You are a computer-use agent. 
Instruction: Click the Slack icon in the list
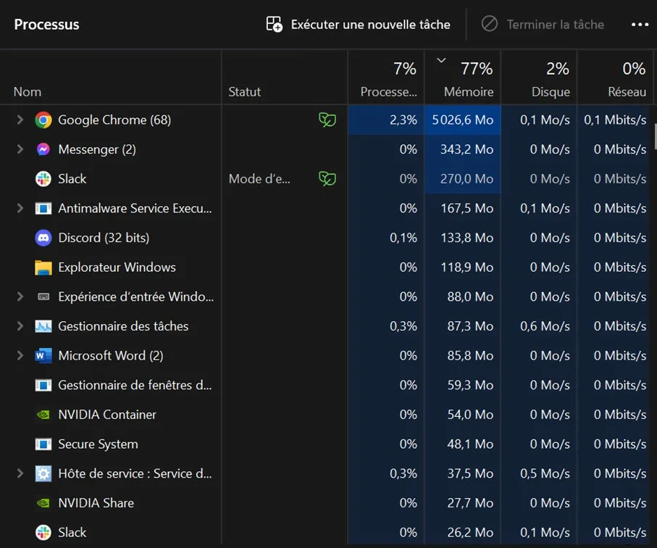point(43,178)
